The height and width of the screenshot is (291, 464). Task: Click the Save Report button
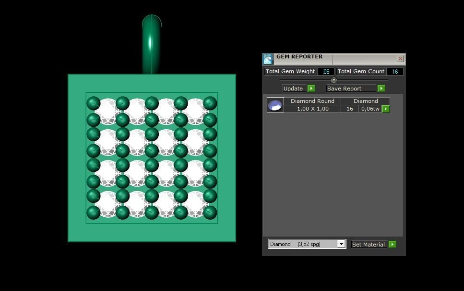[352, 89]
